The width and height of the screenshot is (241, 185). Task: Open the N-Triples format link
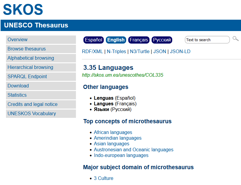(x=116, y=51)
